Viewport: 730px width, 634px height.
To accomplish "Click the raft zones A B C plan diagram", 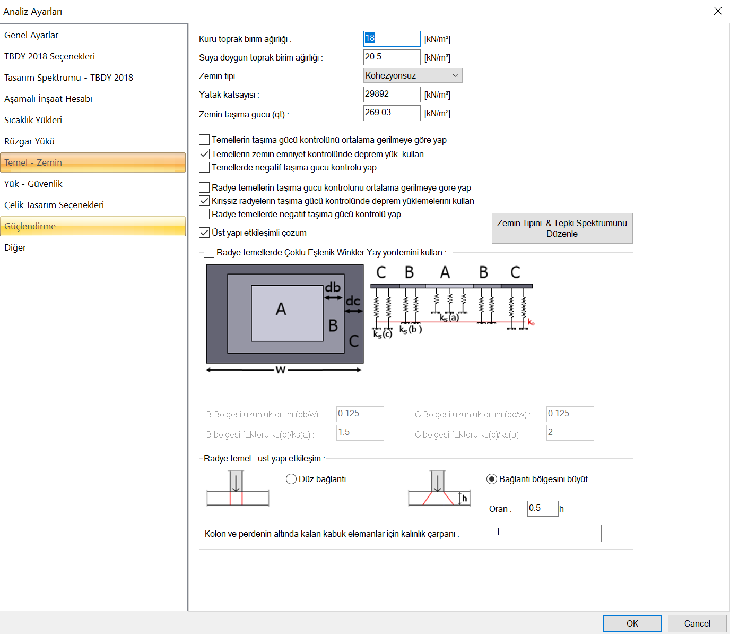I will click(285, 319).
